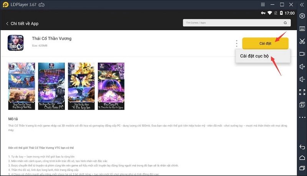Click description line '4. Thần thú đồ sộ'
The image size is (307, 176).
point(43,170)
